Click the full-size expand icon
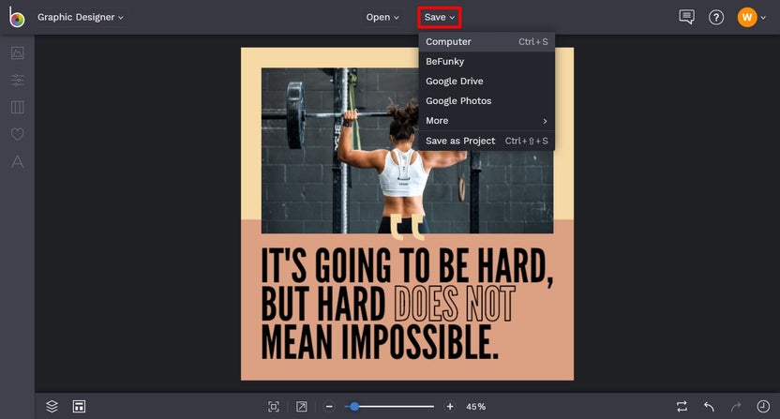The height and width of the screenshot is (419, 780). (302, 407)
